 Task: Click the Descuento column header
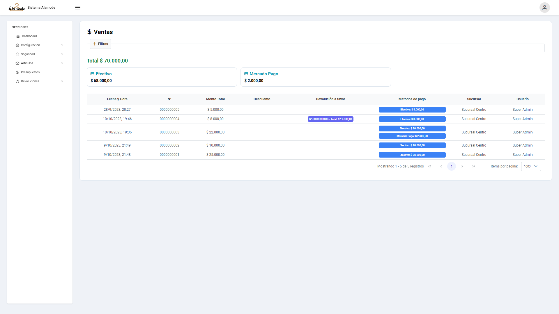262,99
